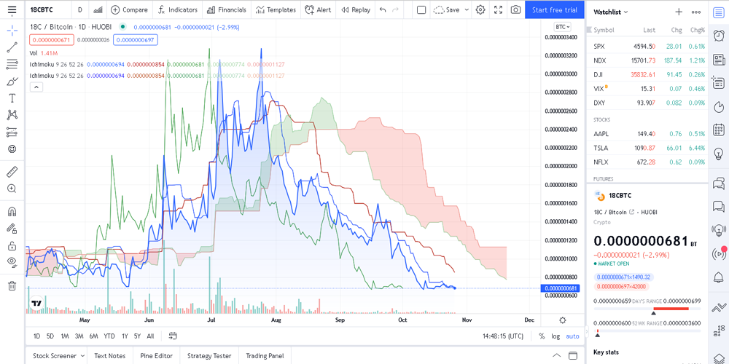729x364 pixels.
Task: Open the alerts clock icon
Action: point(718,35)
